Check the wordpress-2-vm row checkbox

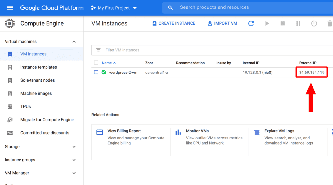click(x=96, y=72)
